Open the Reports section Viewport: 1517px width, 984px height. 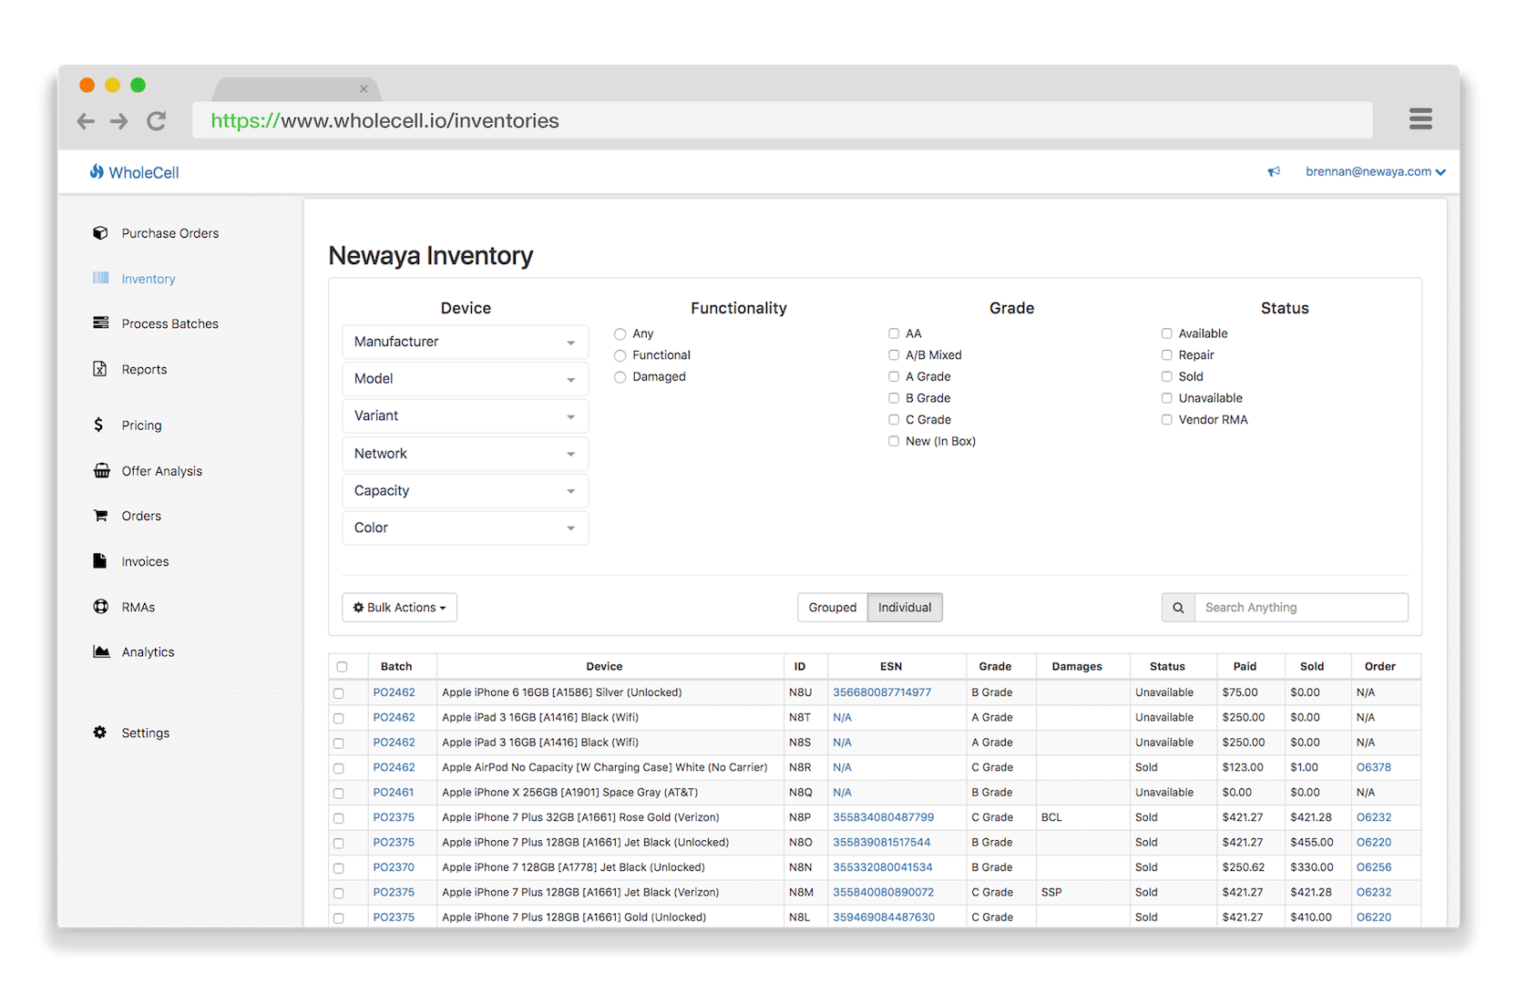coord(144,369)
